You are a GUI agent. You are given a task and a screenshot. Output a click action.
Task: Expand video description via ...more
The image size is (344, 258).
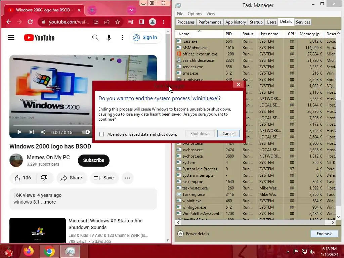(x=48, y=202)
